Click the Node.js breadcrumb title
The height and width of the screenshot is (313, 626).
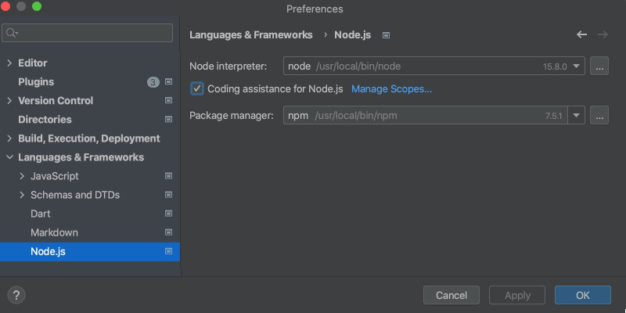pos(353,35)
